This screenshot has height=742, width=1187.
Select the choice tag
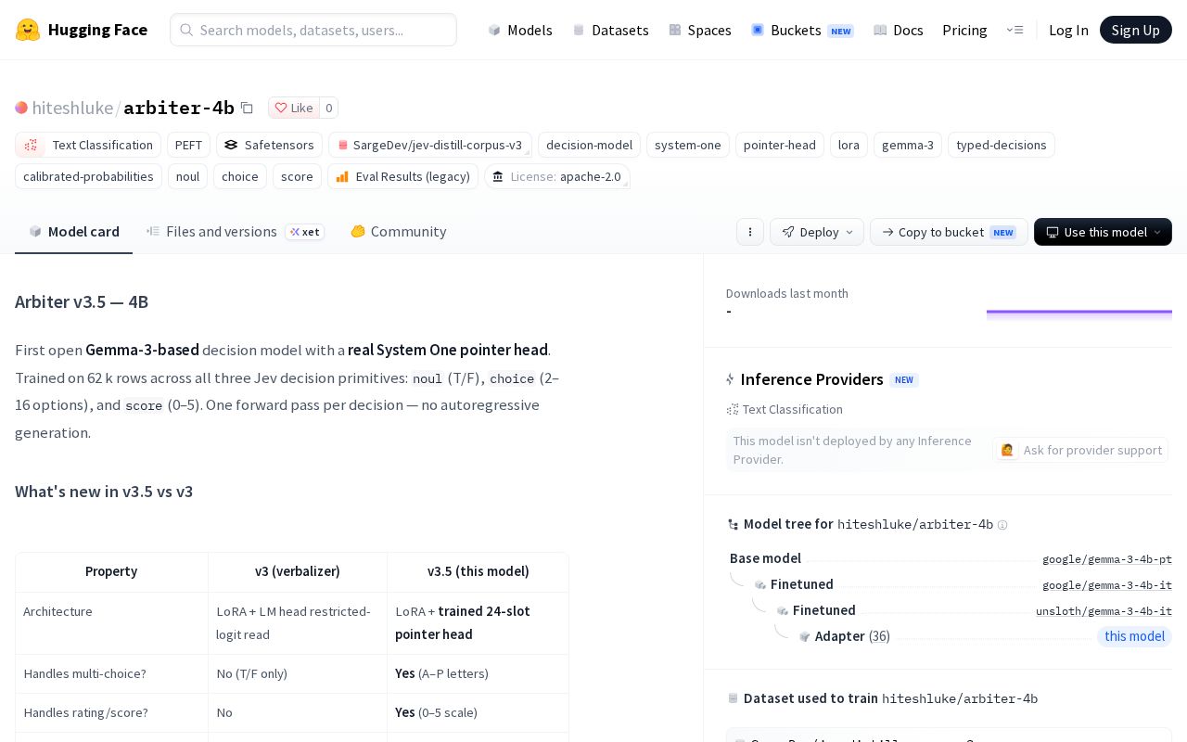pos(240,176)
